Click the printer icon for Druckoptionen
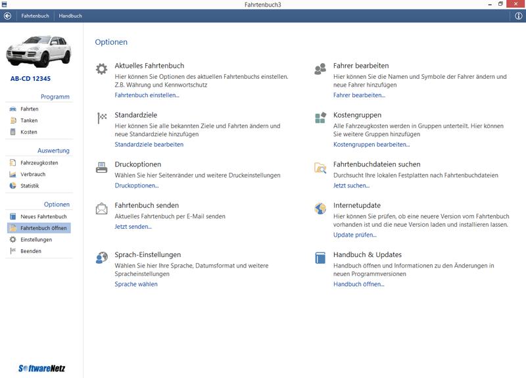The height and width of the screenshot is (378, 526). click(101, 168)
